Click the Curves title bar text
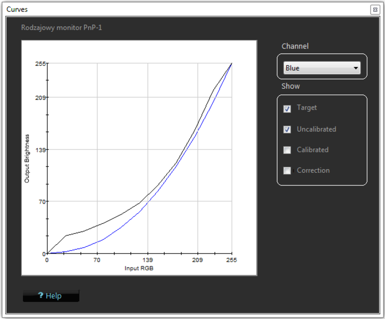Image resolution: width=385 pixels, height=319 pixels. click(x=17, y=10)
